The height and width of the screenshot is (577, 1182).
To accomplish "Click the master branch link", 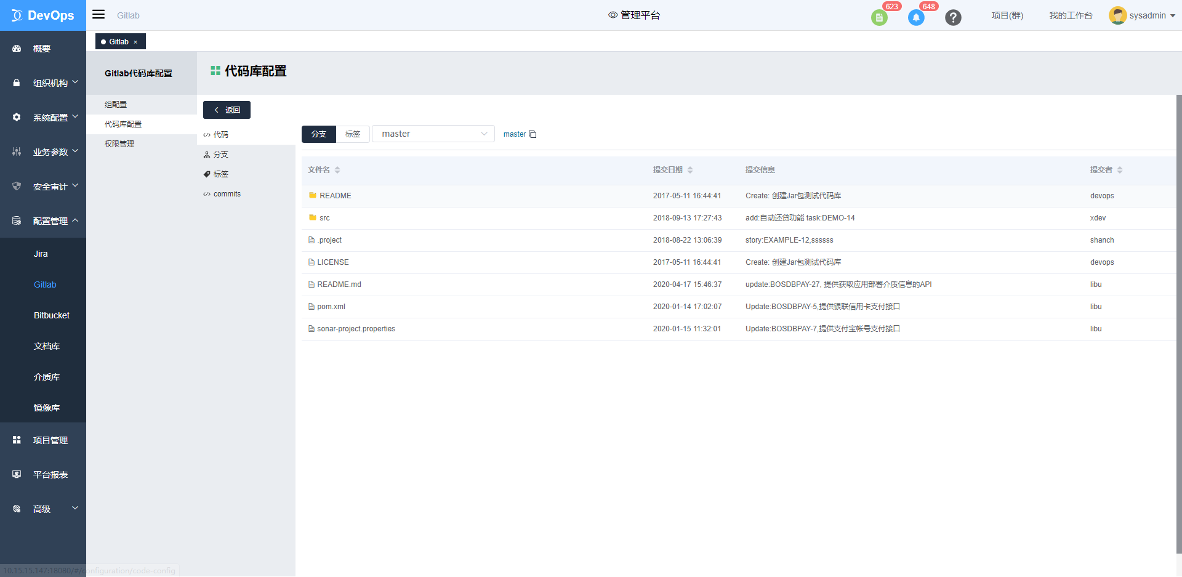I will coord(515,134).
